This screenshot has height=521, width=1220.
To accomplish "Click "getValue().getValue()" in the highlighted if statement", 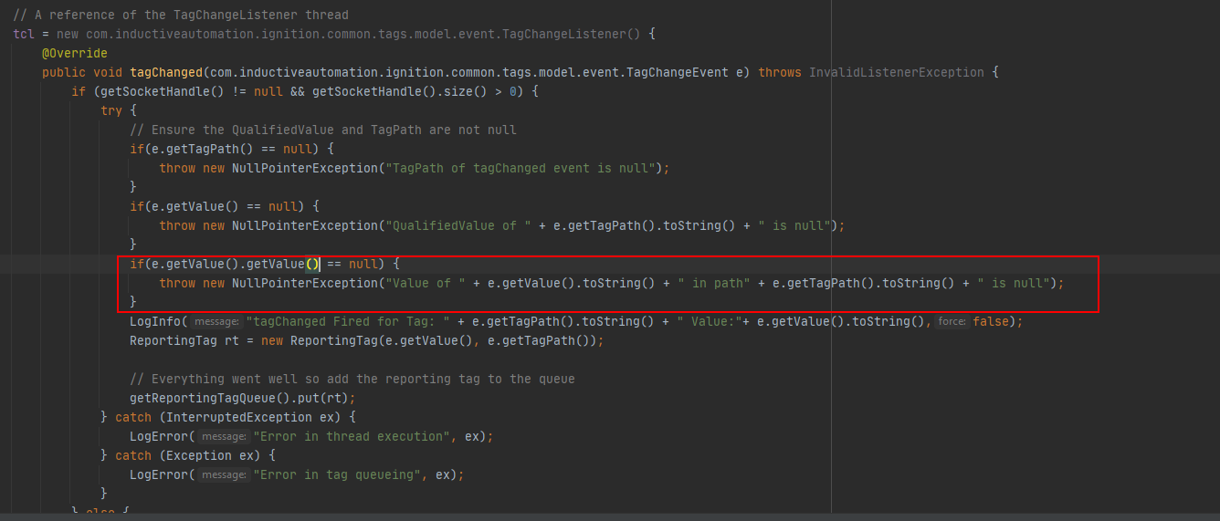I will coord(243,264).
